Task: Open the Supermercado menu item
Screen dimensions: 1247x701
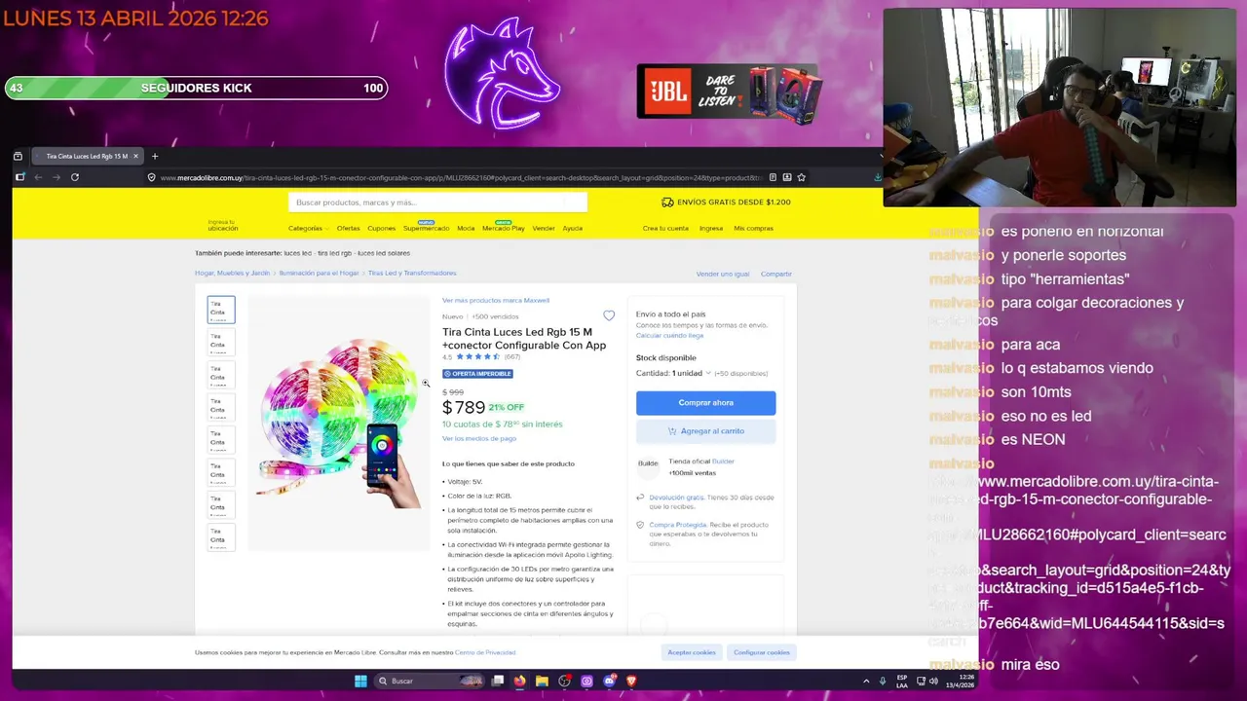Action: click(x=426, y=228)
